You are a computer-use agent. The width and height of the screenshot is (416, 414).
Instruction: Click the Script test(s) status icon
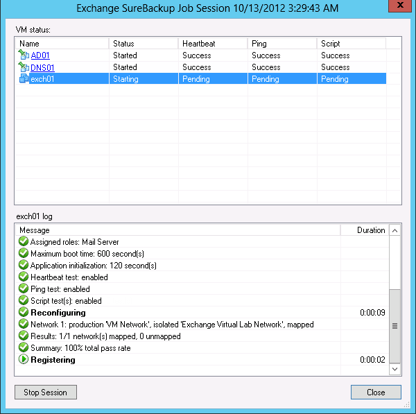(24, 300)
